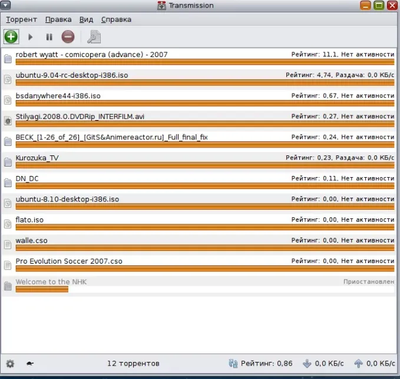The image size is (400, 379).
Task: Open the Правка menu
Action: click(x=58, y=19)
